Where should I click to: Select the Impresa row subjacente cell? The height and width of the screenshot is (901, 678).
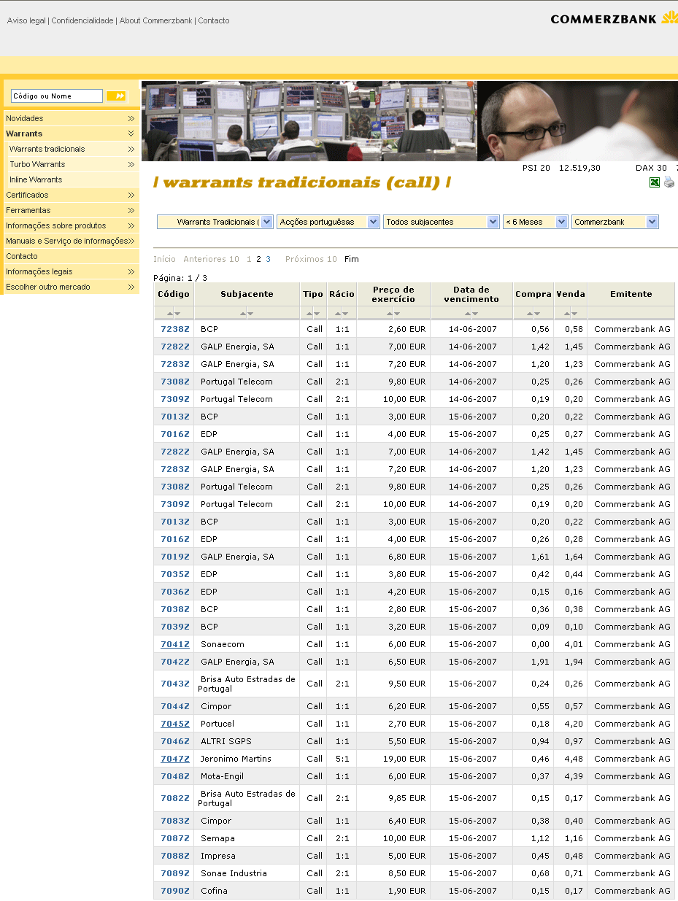[x=247, y=856]
